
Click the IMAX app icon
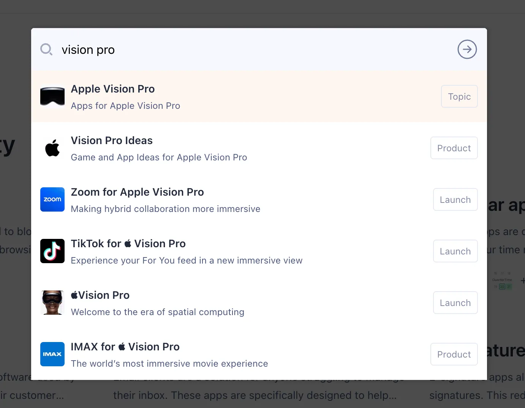click(52, 354)
